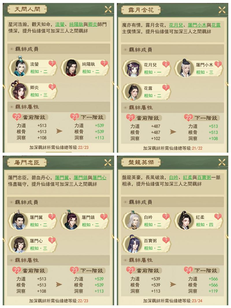This screenshot has width=231, height=308.
Task: Close the 盤龍英傑 panel
Action: 222,162
